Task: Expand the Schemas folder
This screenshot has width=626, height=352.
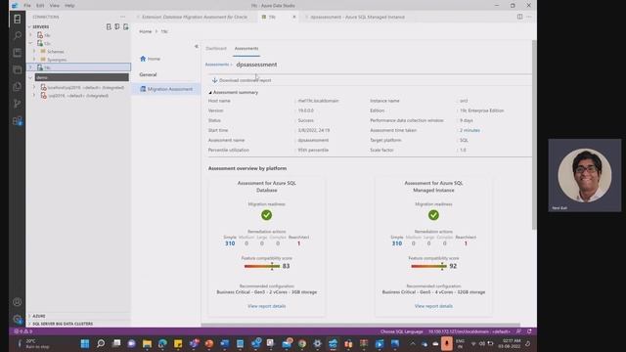Action: click(x=34, y=52)
